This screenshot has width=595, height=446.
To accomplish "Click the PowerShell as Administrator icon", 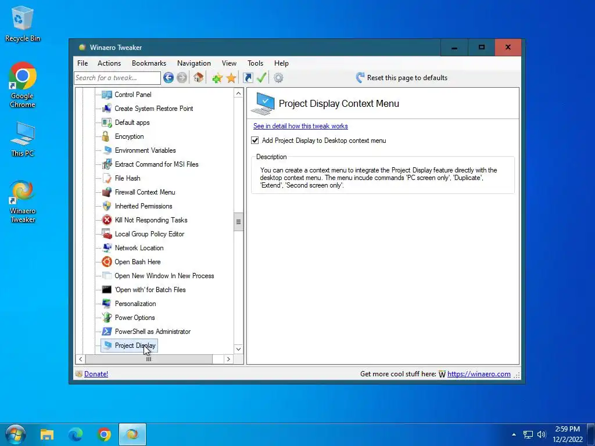I will [107, 332].
